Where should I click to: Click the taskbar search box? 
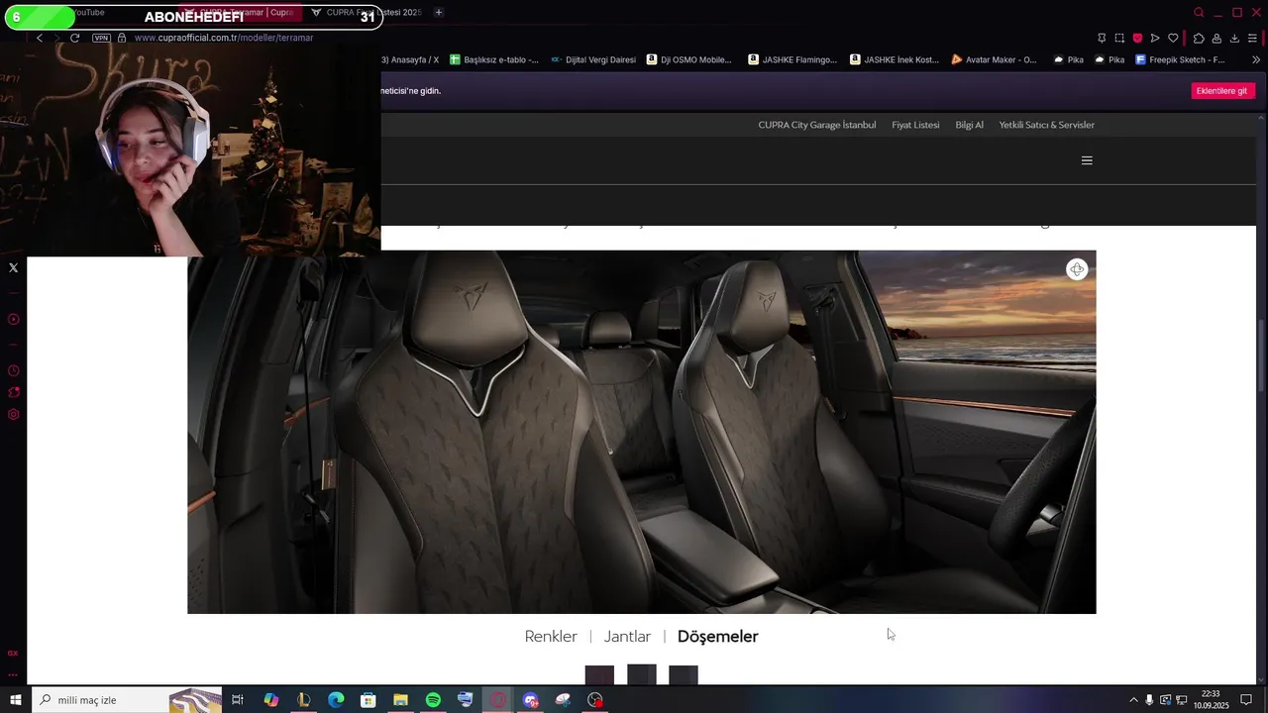[x=127, y=700]
